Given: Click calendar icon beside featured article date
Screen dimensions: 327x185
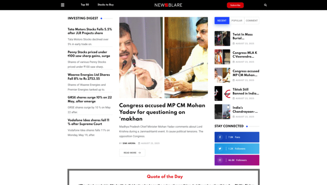Looking at the screenshot, I should [x=139, y=143].
